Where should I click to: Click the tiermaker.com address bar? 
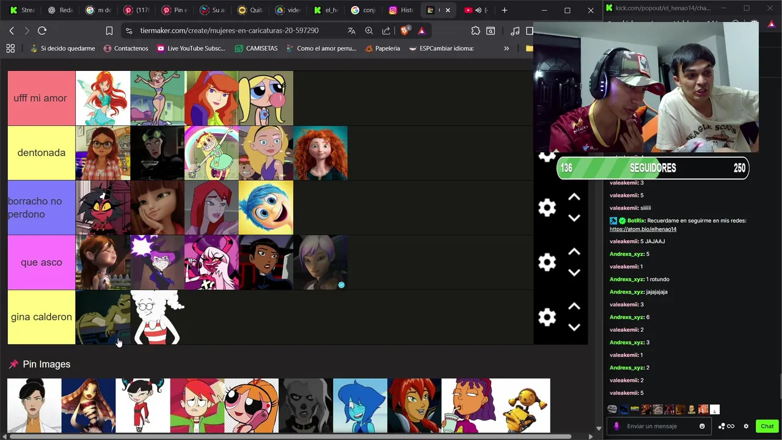pyautogui.click(x=229, y=31)
